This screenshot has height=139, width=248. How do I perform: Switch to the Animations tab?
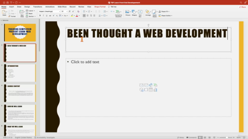point(50,7)
